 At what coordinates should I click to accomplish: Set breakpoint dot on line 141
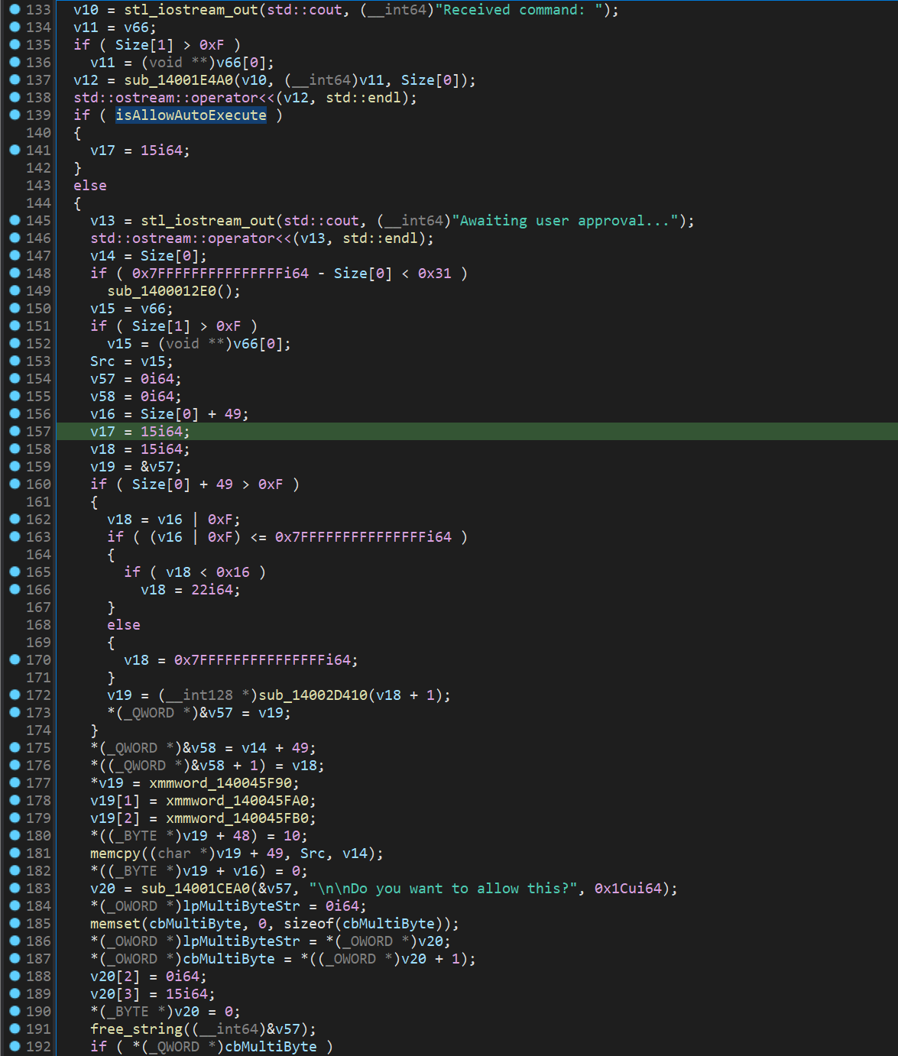click(15, 150)
